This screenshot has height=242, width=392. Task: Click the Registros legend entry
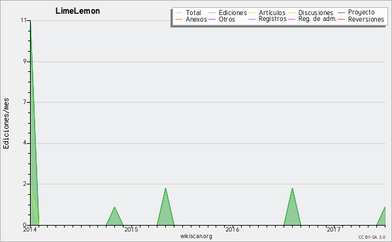(x=267, y=19)
